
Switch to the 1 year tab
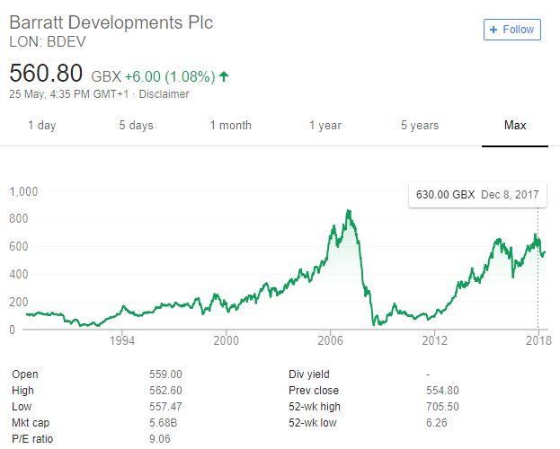click(x=325, y=125)
